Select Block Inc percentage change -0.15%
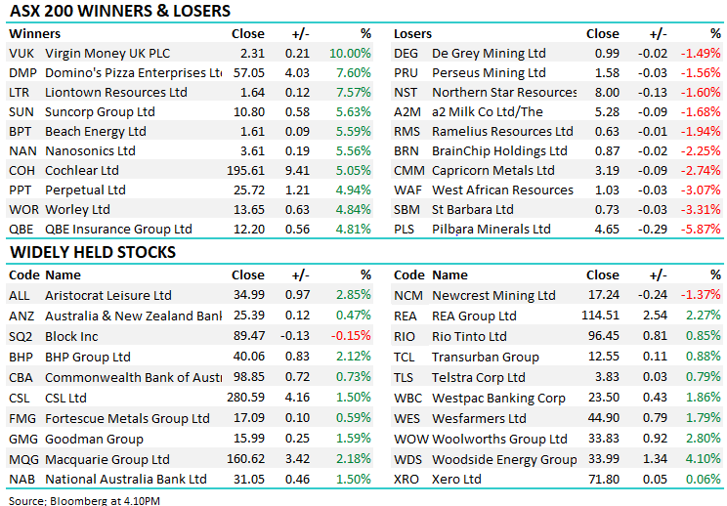 tap(352, 337)
